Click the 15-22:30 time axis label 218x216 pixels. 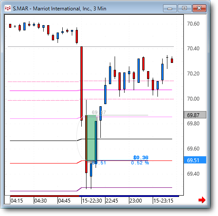(92, 201)
